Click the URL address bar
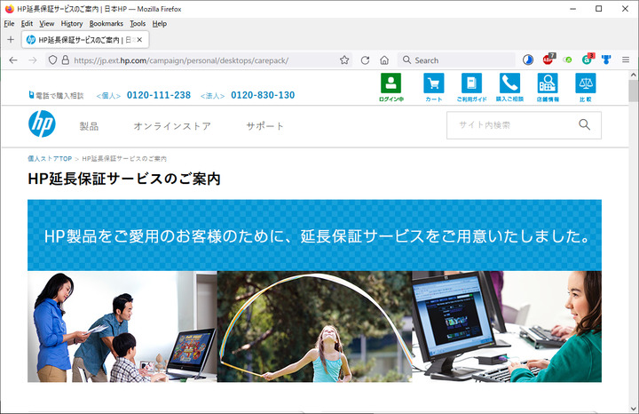The image size is (639, 414). [x=200, y=60]
